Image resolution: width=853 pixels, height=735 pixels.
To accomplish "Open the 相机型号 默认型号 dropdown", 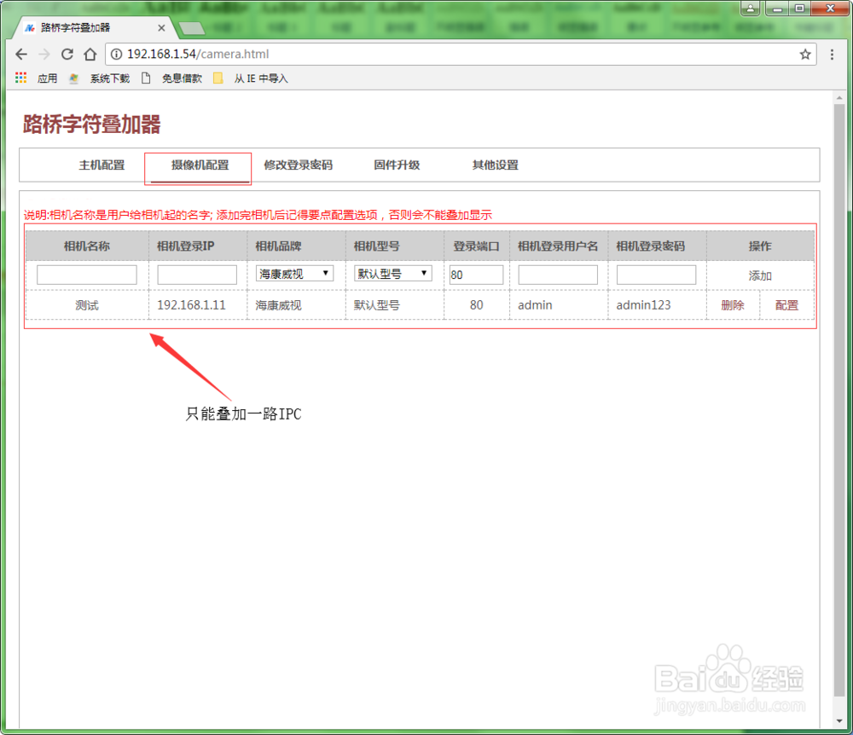I will (x=392, y=274).
